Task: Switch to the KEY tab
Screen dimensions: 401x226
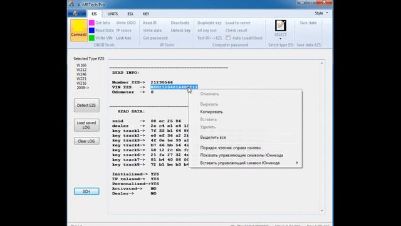Action: pos(146,14)
